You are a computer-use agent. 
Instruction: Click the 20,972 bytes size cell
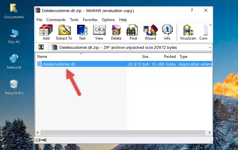click(x=138, y=64)
